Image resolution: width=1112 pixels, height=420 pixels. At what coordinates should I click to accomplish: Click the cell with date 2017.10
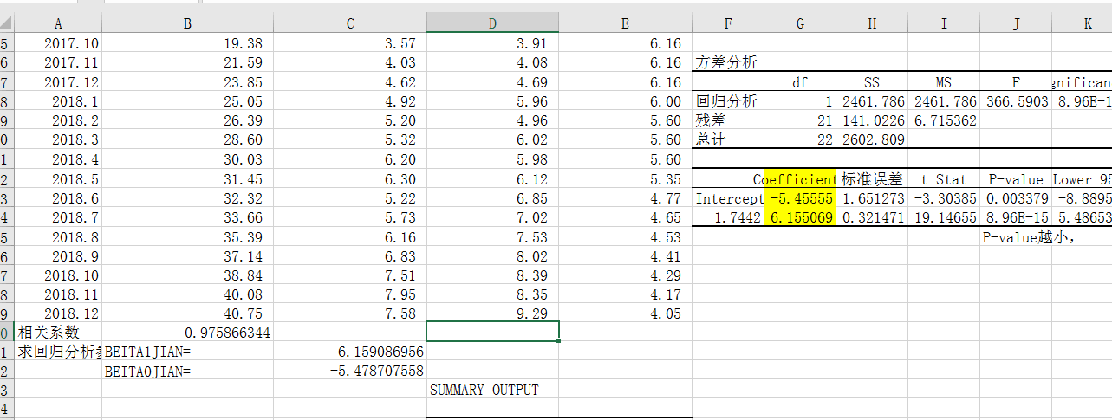[58, 42]
